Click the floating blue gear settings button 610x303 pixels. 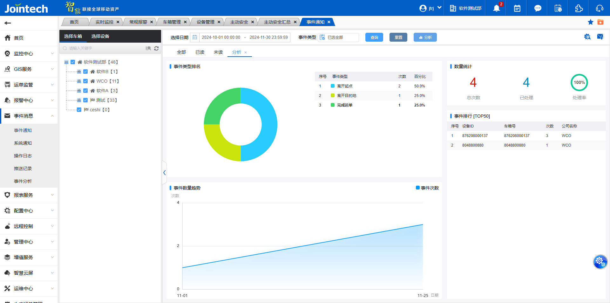(x=600, y=262)
